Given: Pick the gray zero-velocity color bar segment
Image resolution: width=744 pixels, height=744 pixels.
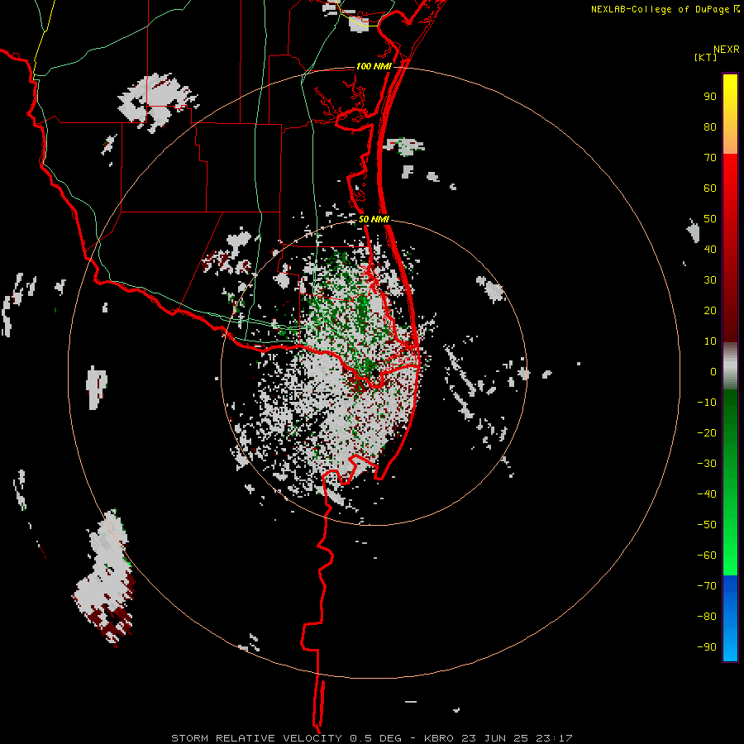Looking at the screenshot, I should click(730, 366).
